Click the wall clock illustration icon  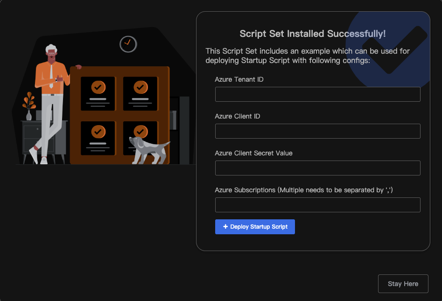128,44
